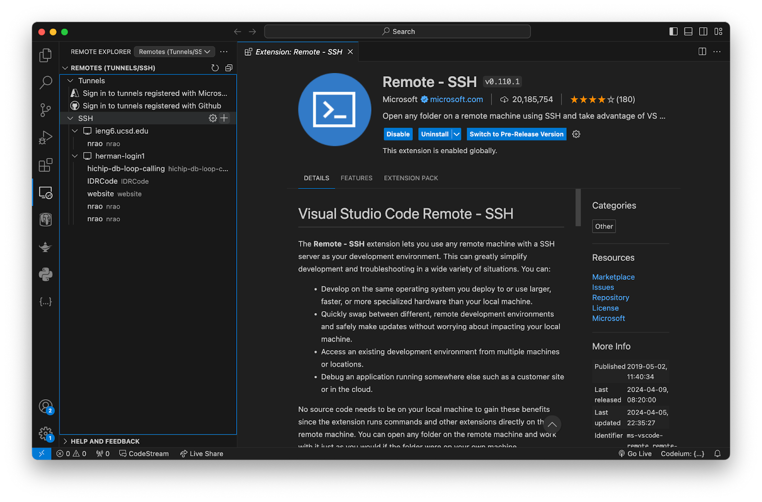Go forward with the navigation arrow

(252, 31)
